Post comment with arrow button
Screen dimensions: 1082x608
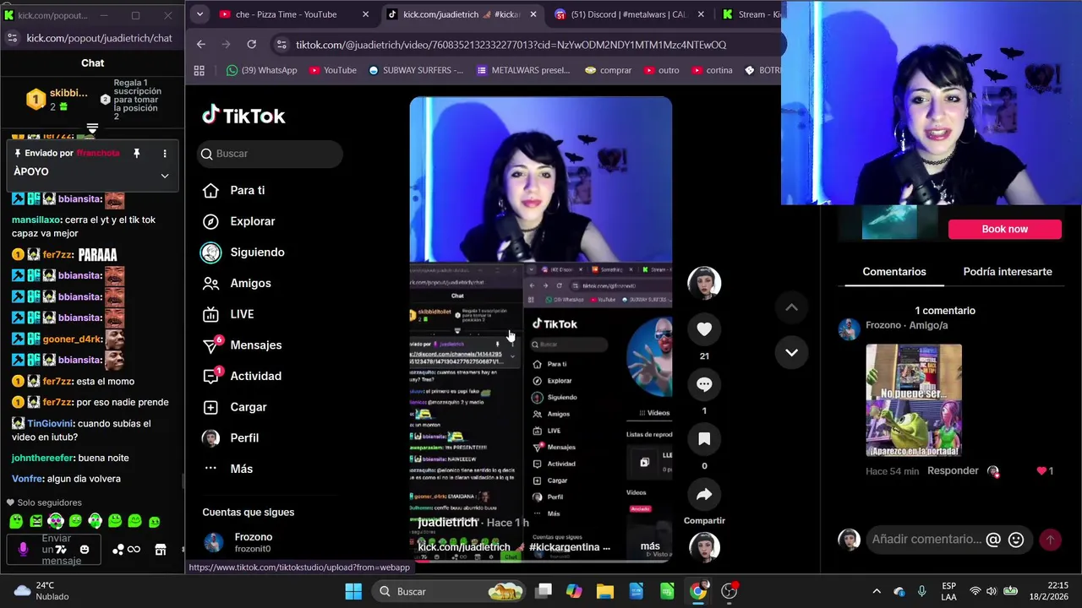click(1050, 540)
